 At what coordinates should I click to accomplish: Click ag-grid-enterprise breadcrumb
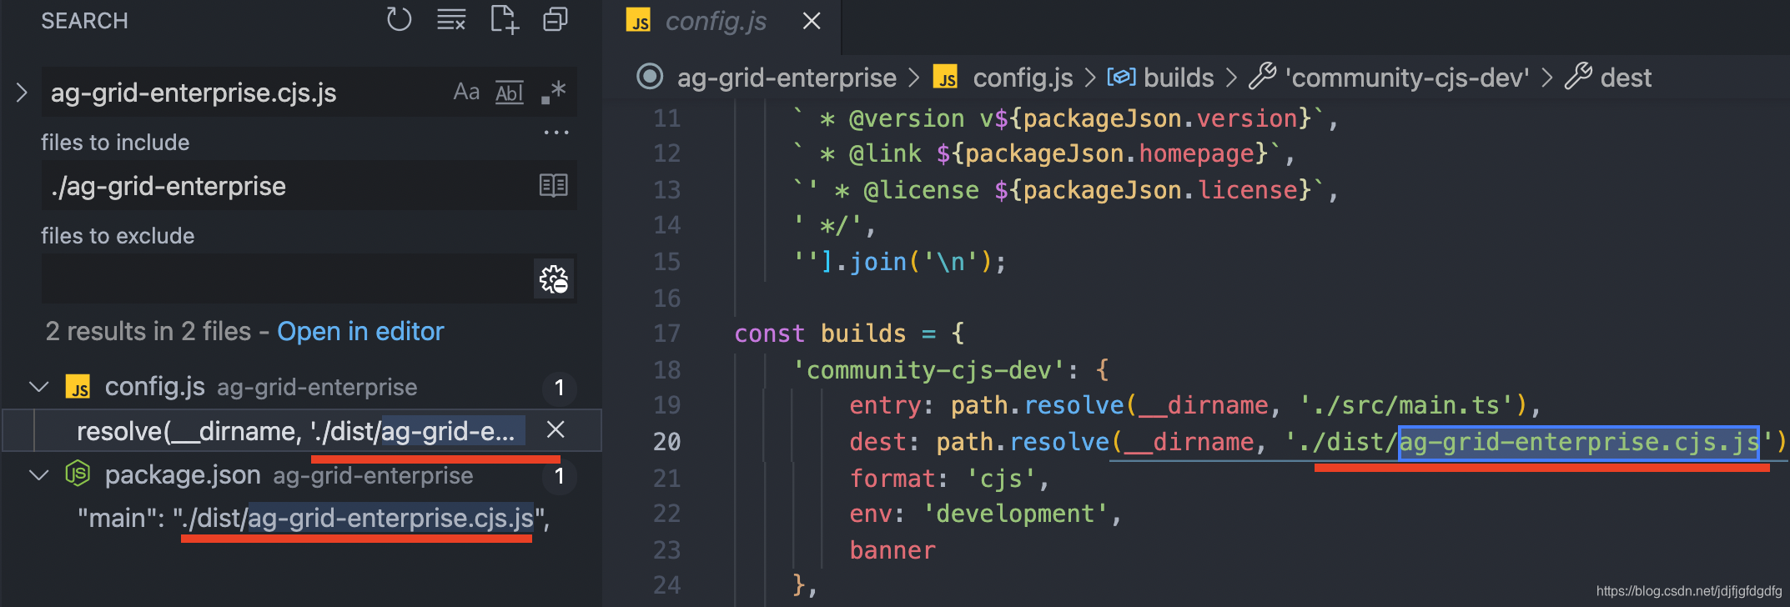pyautogui.click(x=787, y=78)
